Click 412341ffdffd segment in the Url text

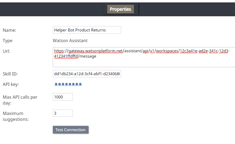(x=66, y=56)
